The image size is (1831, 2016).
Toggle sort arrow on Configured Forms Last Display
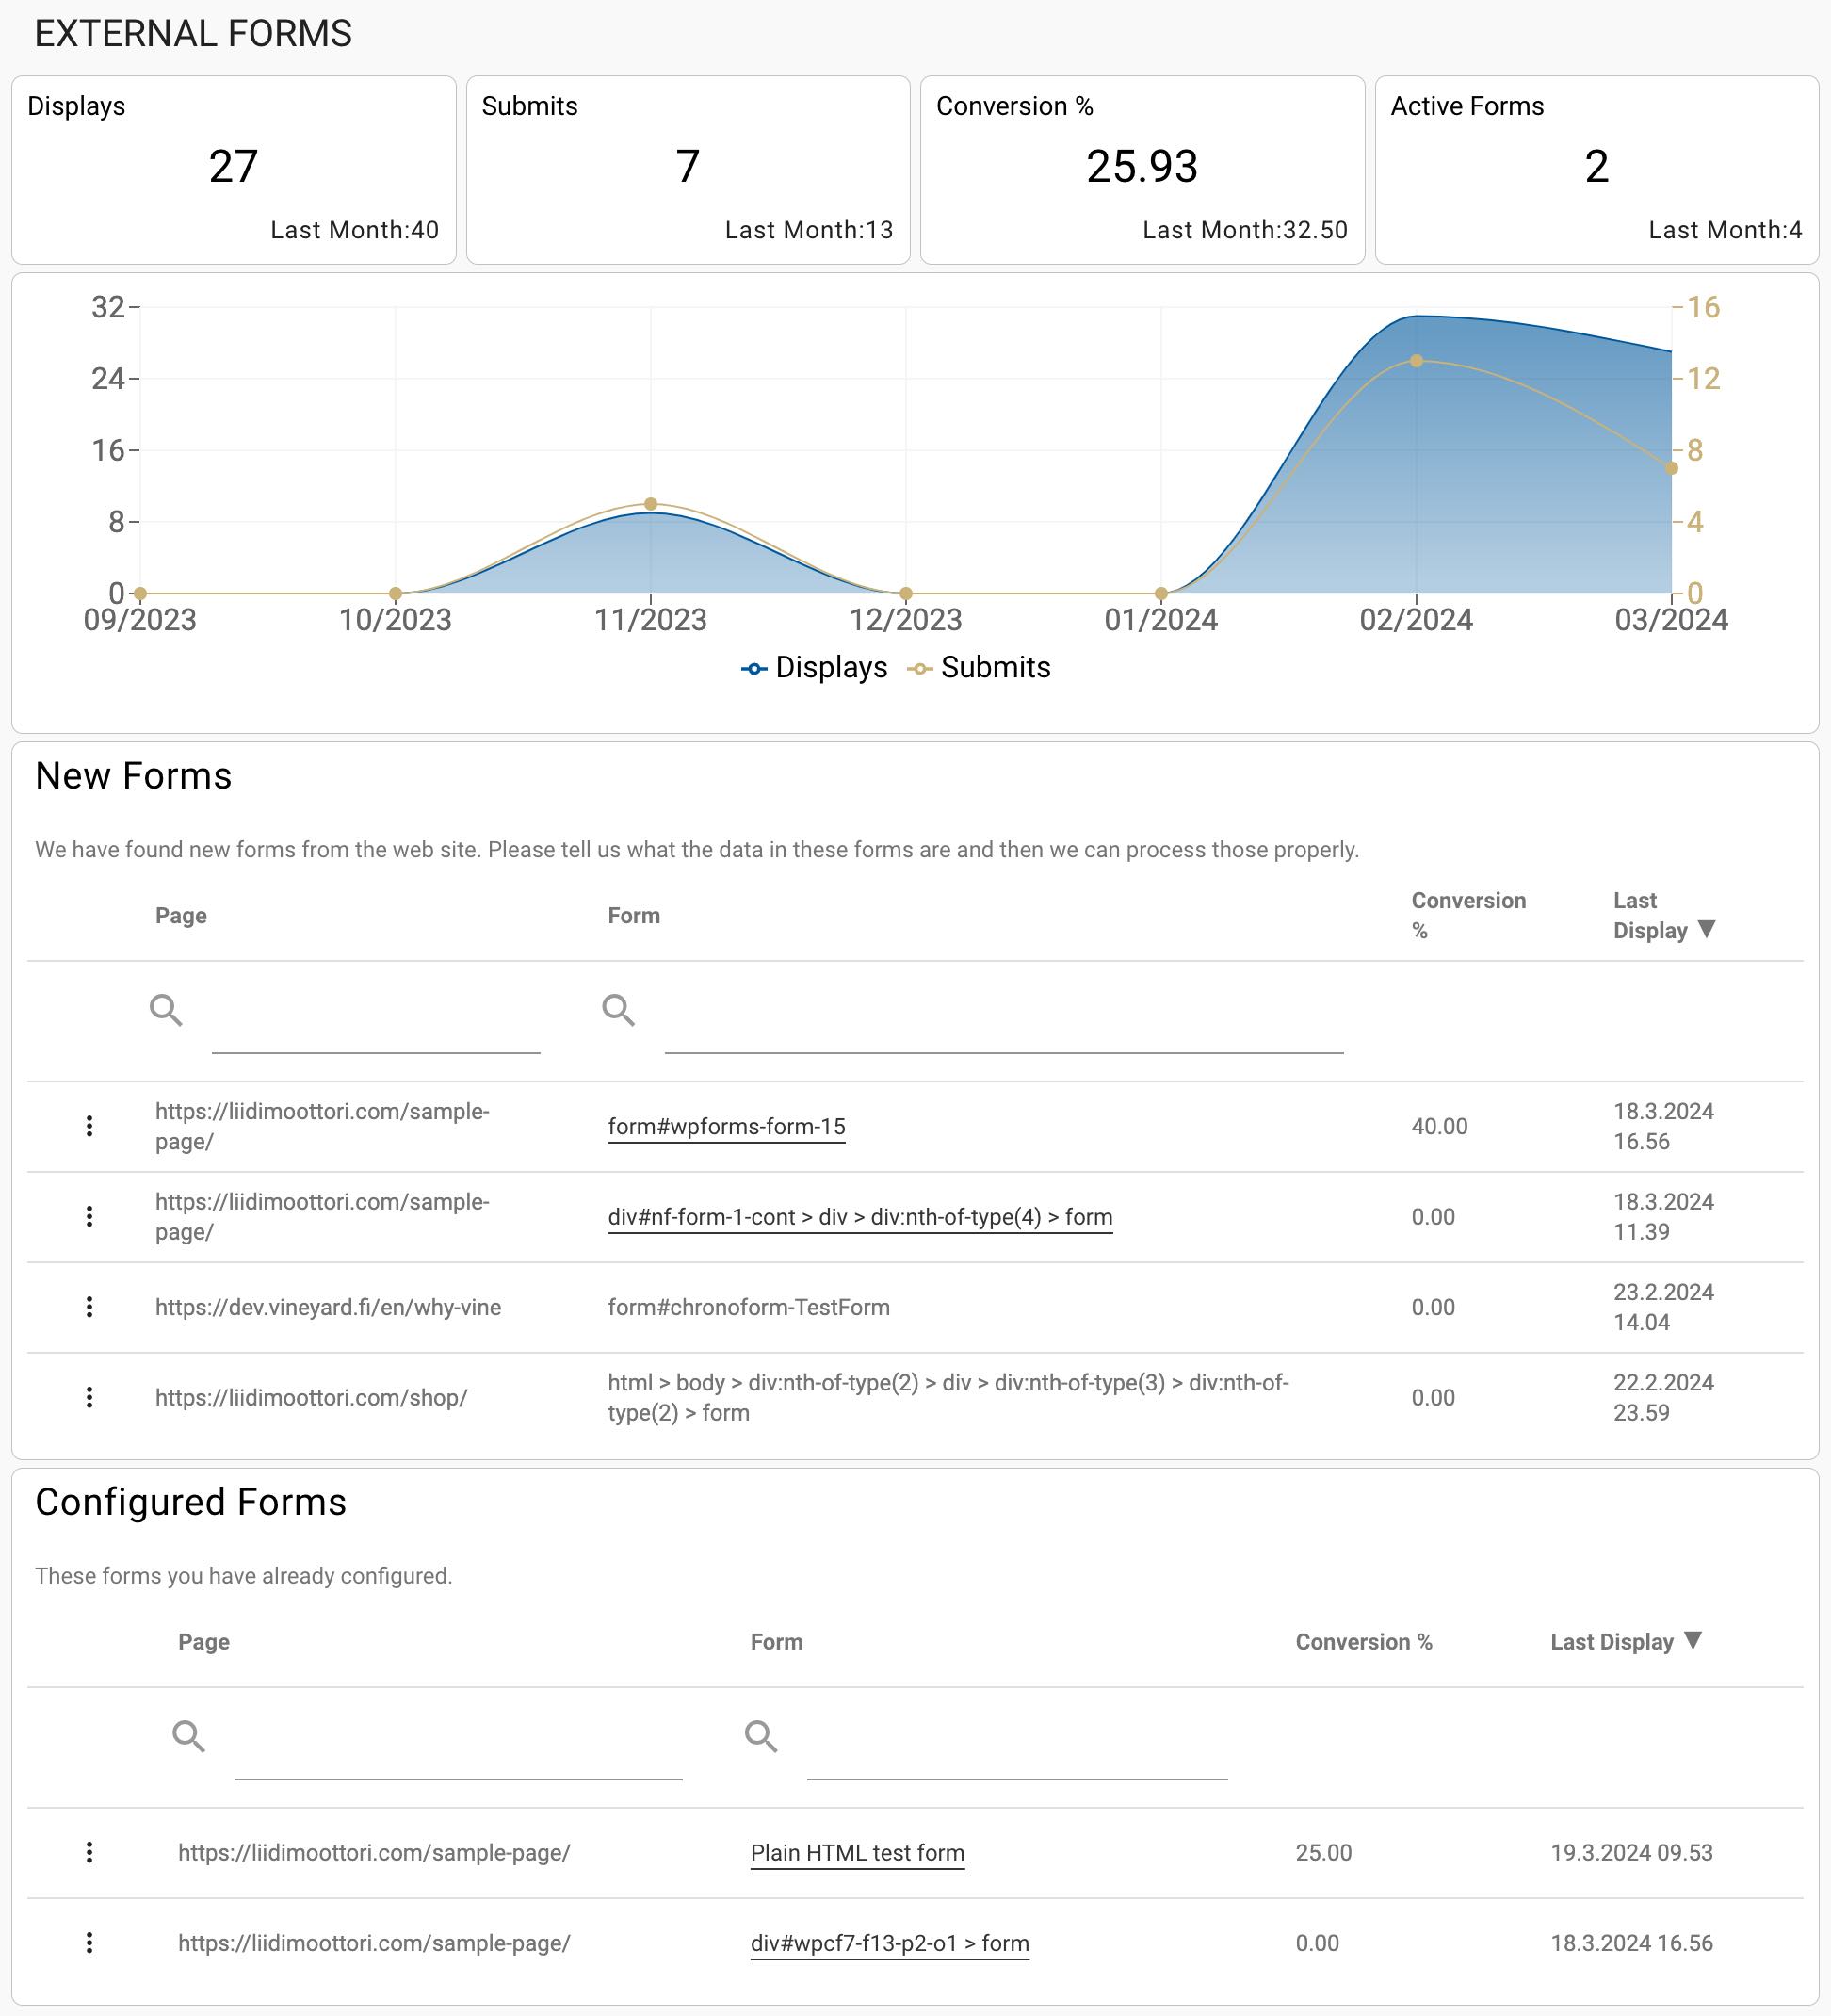coord(1693,1640)
